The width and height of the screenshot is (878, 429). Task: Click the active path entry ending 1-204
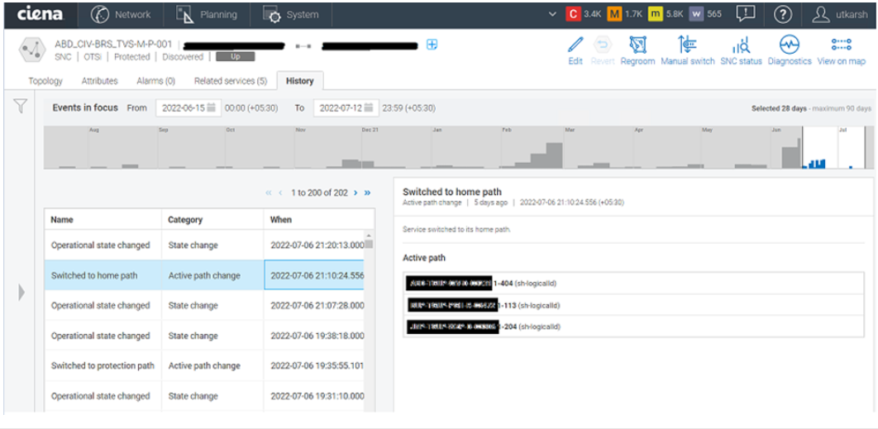(x=633, y=327)
